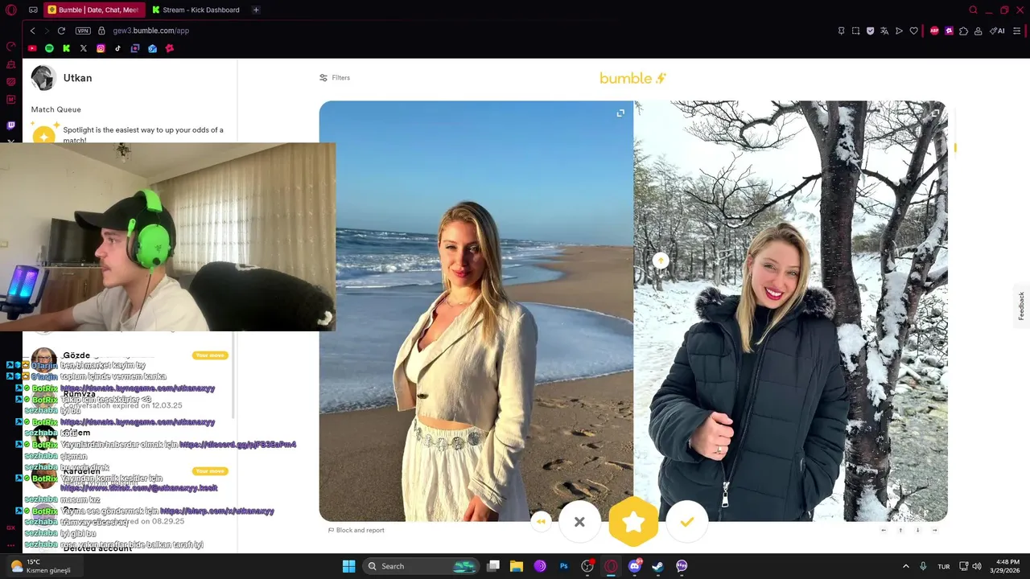Viewport: 1030px width, 579px height.
Task: Open the X (Twitter) bookmark
Action: coord(83,48)
